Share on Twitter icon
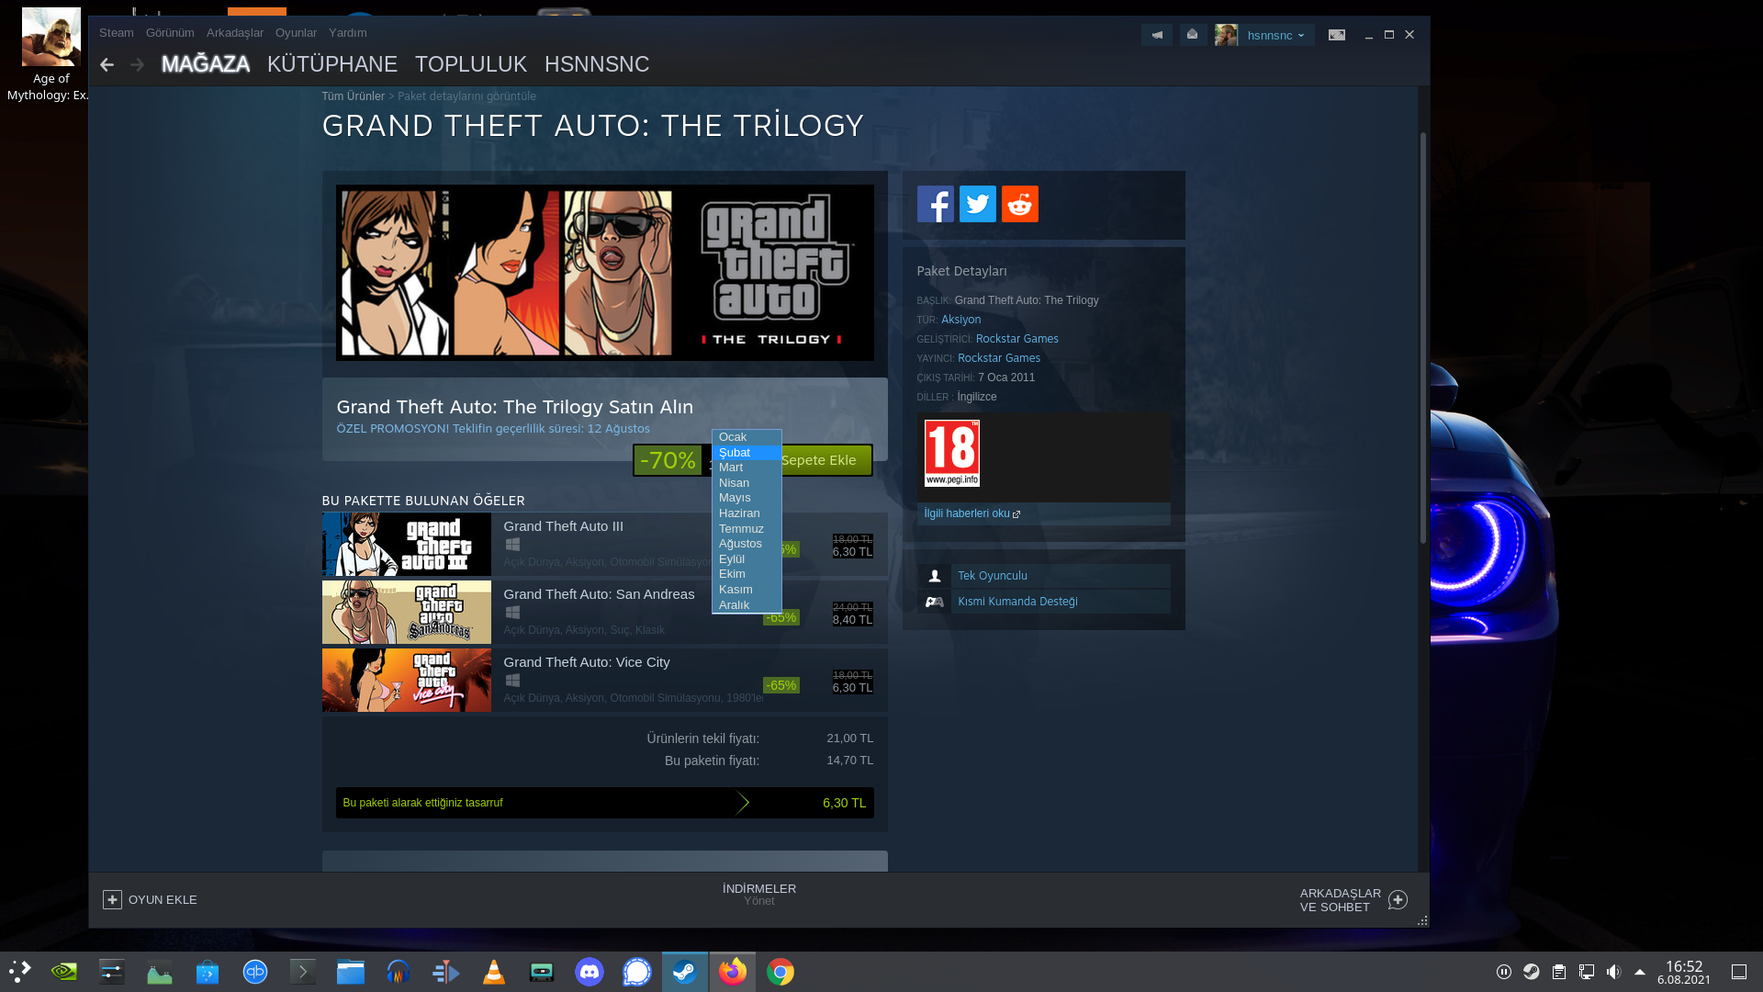1763x992 pixels. (977, 204)
